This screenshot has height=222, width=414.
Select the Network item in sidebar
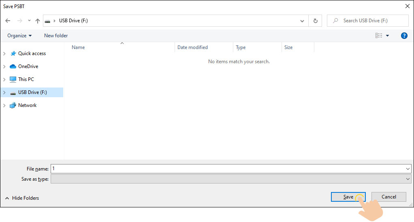(27, 105)
